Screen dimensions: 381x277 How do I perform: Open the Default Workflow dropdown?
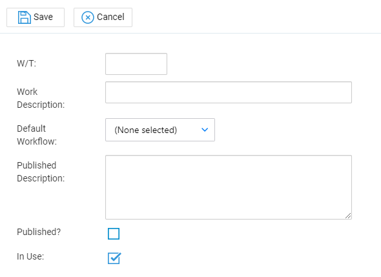[x=160, y=130]
